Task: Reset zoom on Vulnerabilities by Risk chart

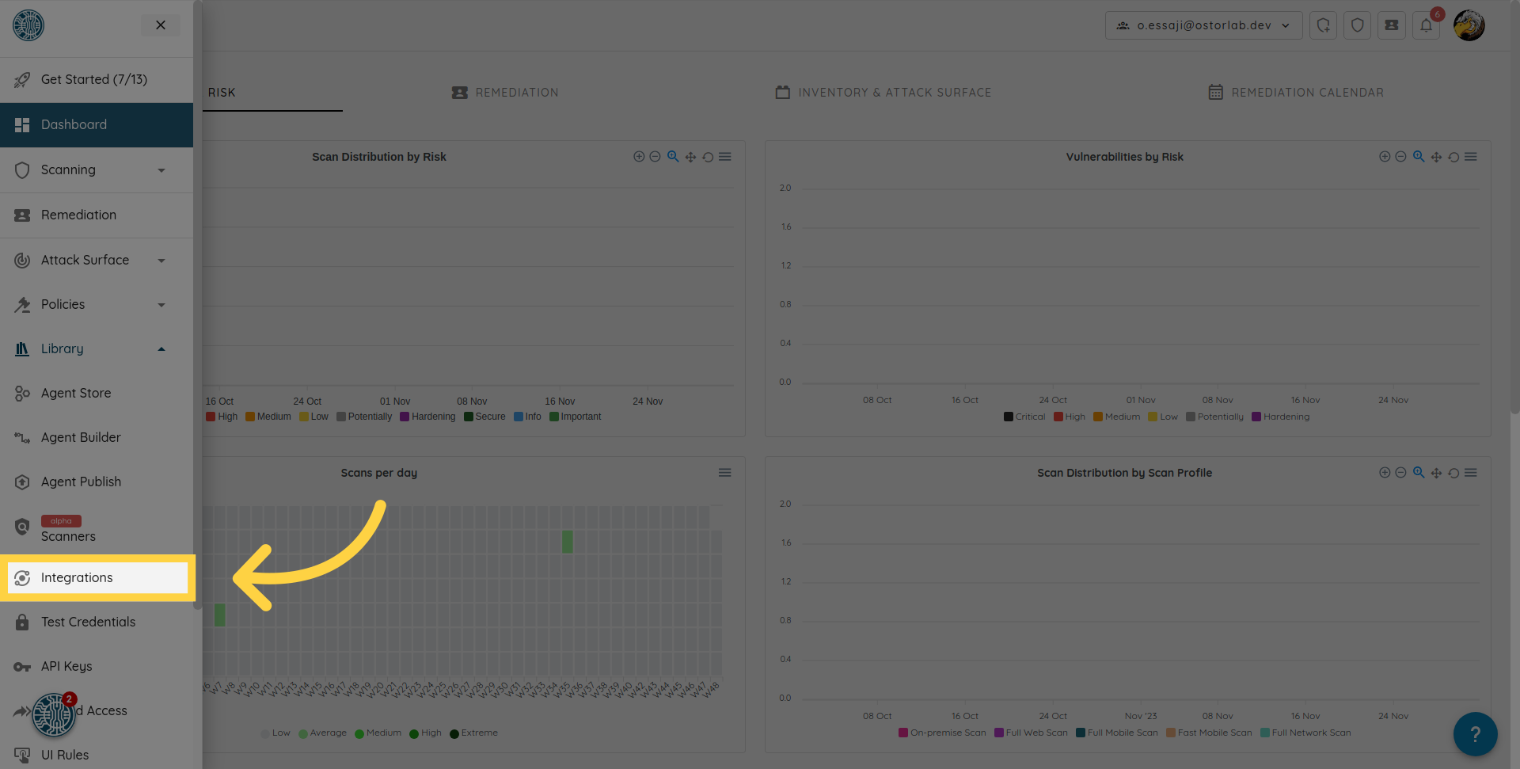Action: (x=1453, y=157)
